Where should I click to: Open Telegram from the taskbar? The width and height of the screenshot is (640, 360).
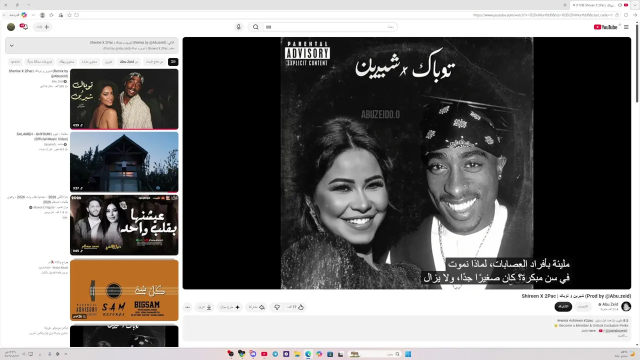(275, 354)
